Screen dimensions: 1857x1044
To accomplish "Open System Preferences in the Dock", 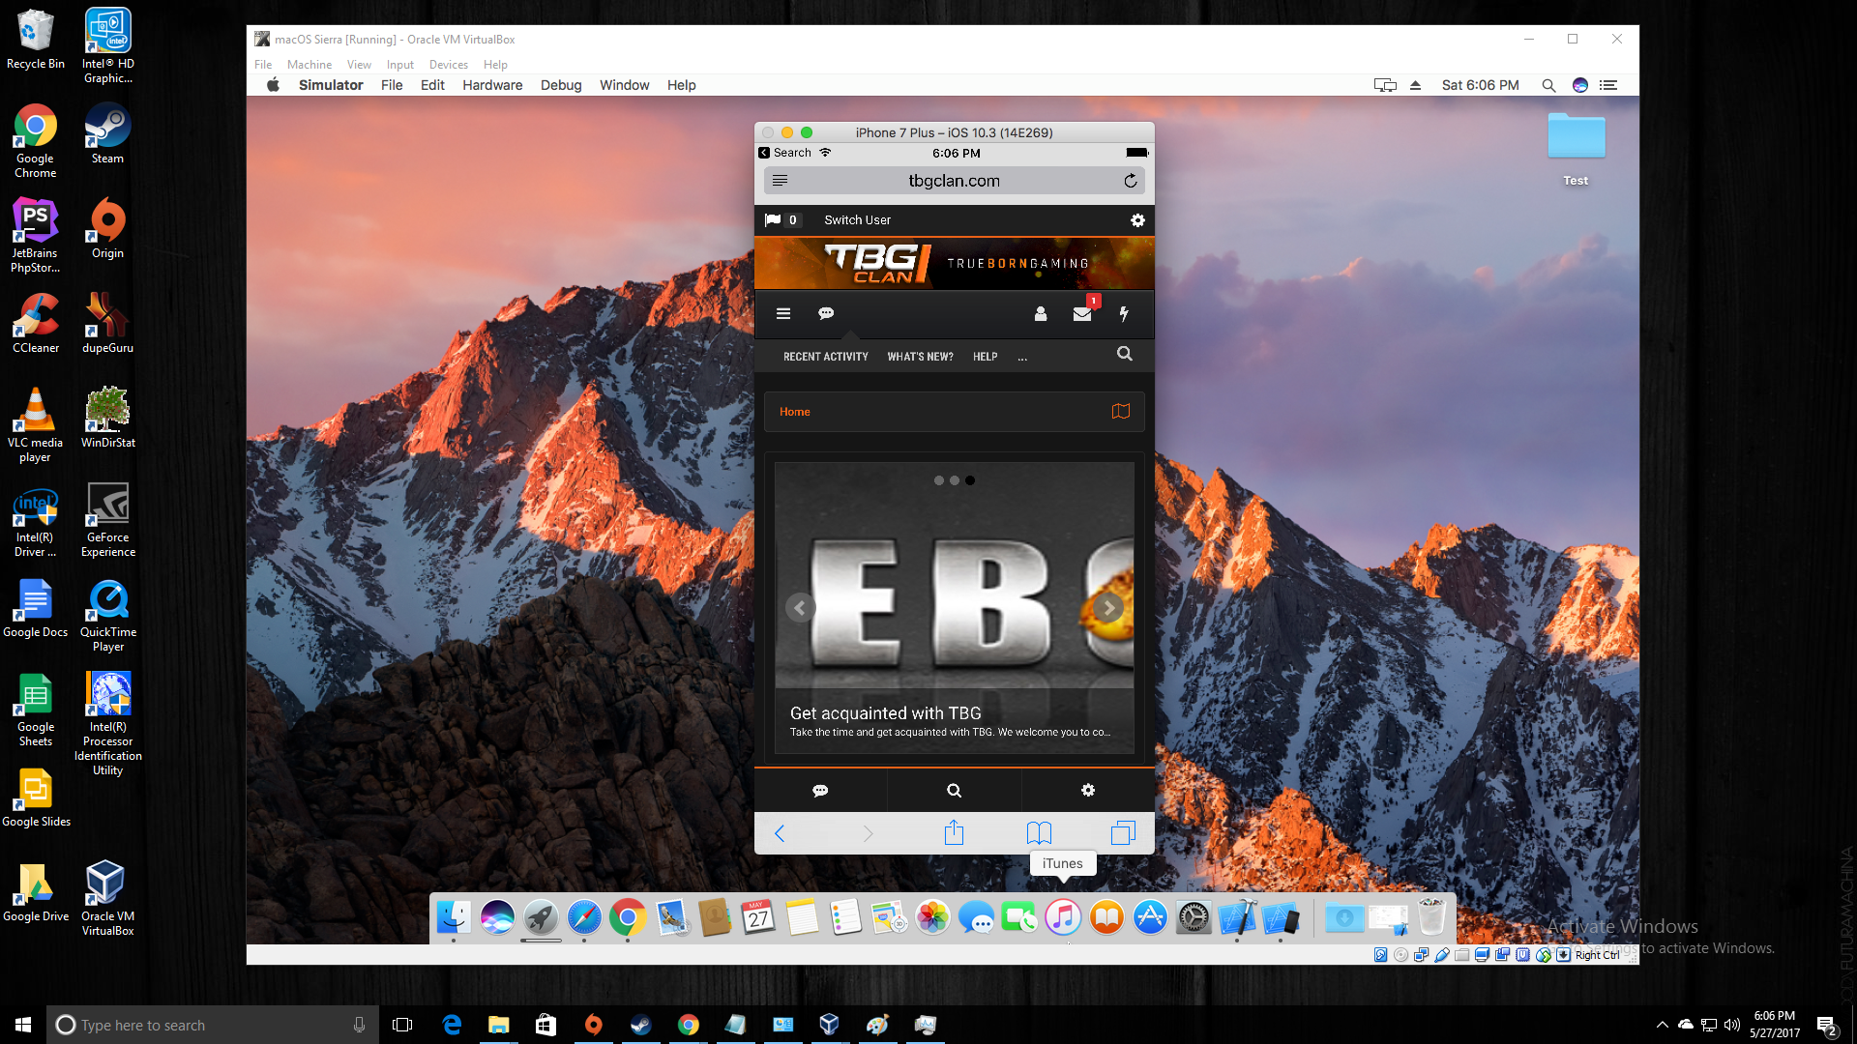I will [x=1194, y=917].
